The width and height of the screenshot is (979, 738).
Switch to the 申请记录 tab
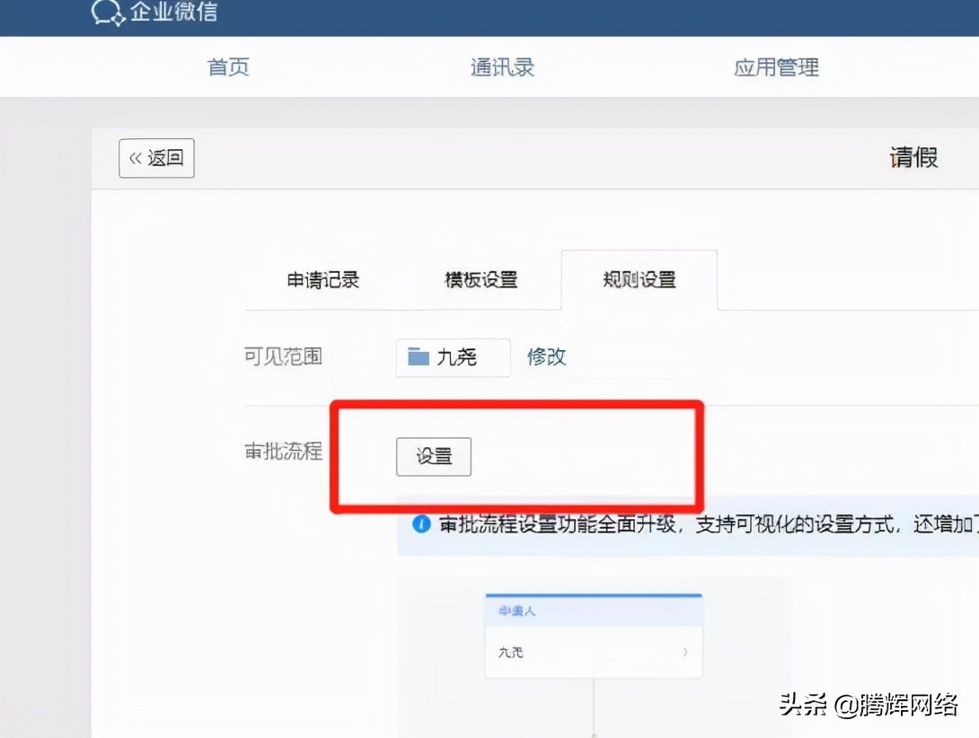(322, 279)
